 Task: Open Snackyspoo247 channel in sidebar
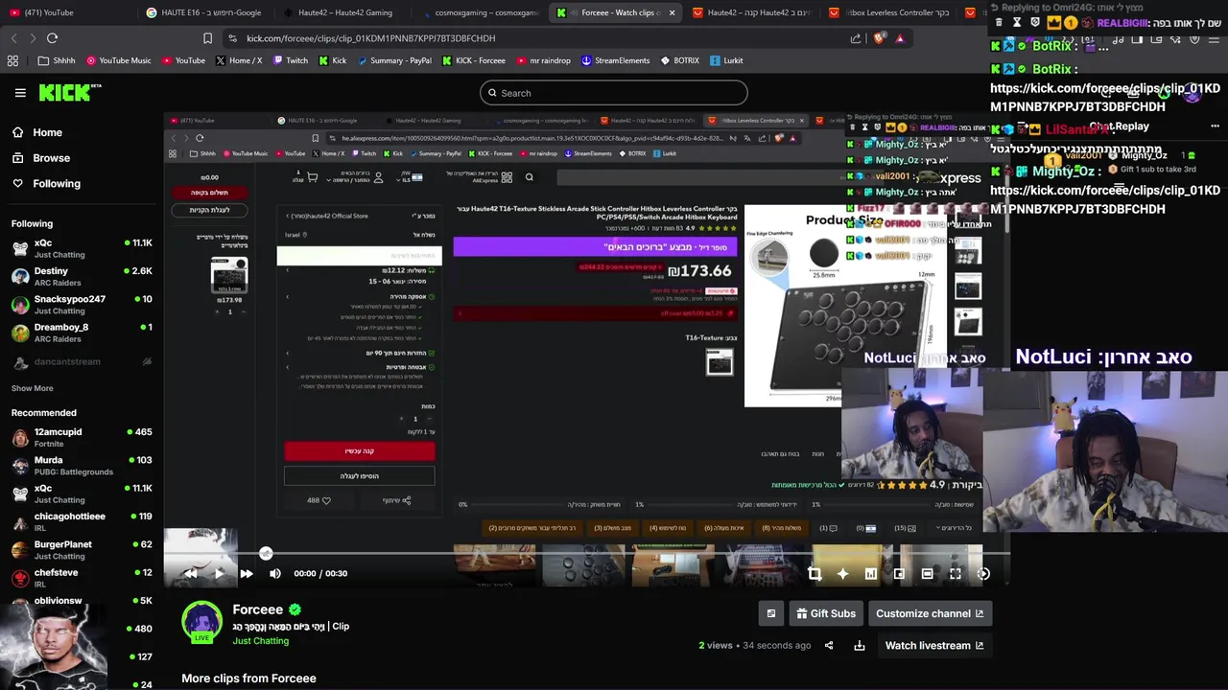[x=82, y=304]
